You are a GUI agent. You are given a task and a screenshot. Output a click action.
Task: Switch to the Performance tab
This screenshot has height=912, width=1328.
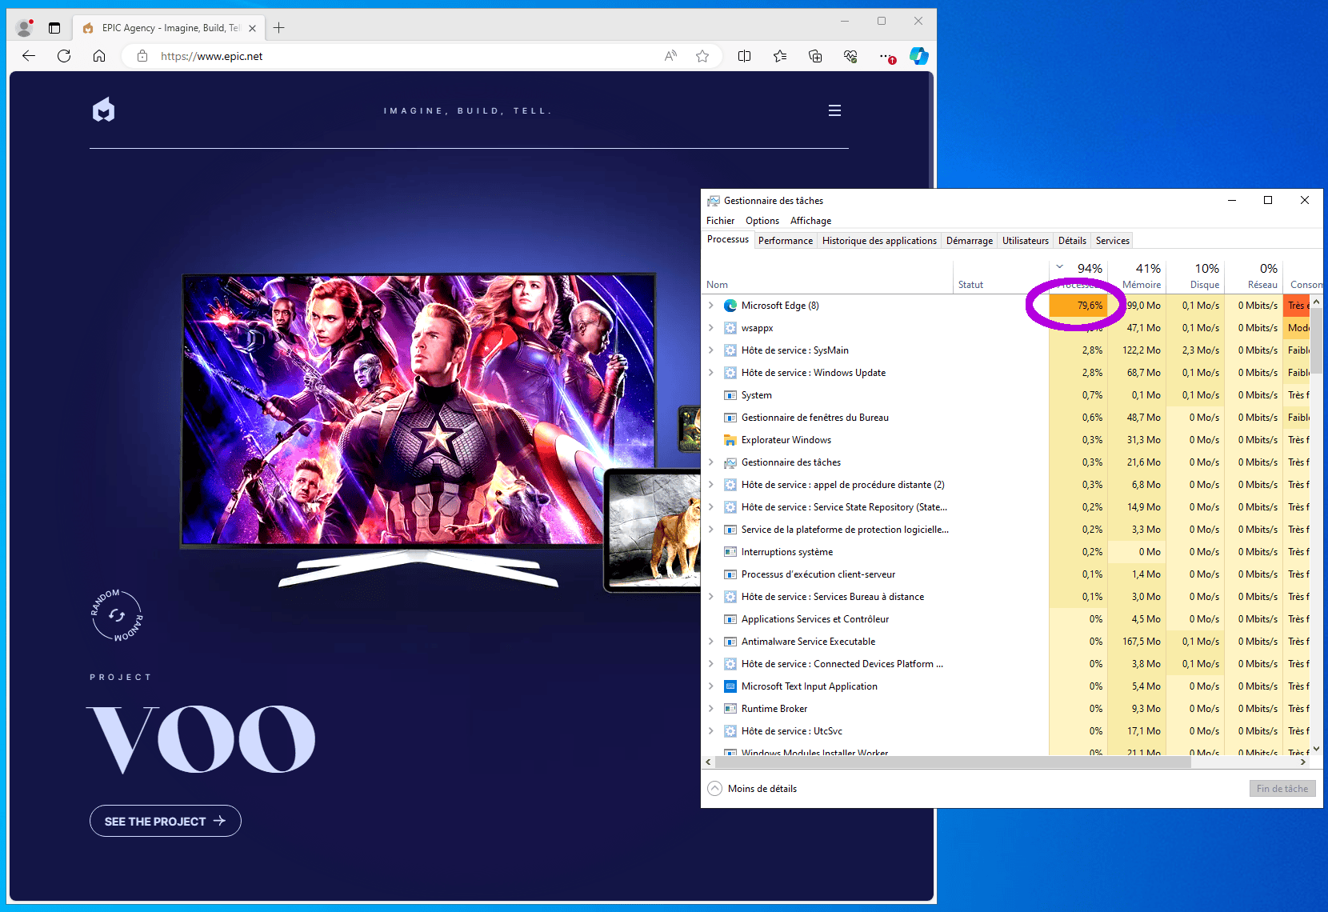(785, 241)
